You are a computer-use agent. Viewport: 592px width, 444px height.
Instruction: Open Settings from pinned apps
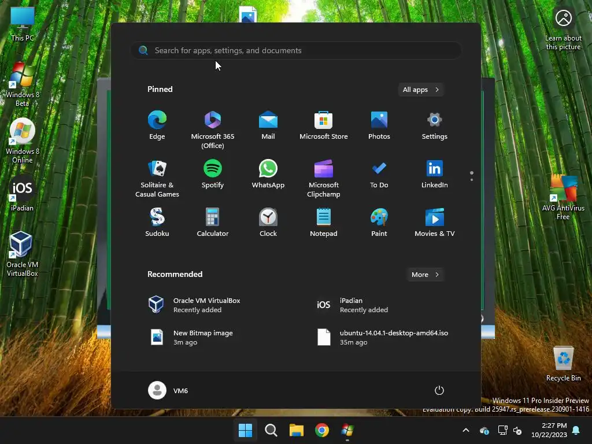tap(435, 126)
